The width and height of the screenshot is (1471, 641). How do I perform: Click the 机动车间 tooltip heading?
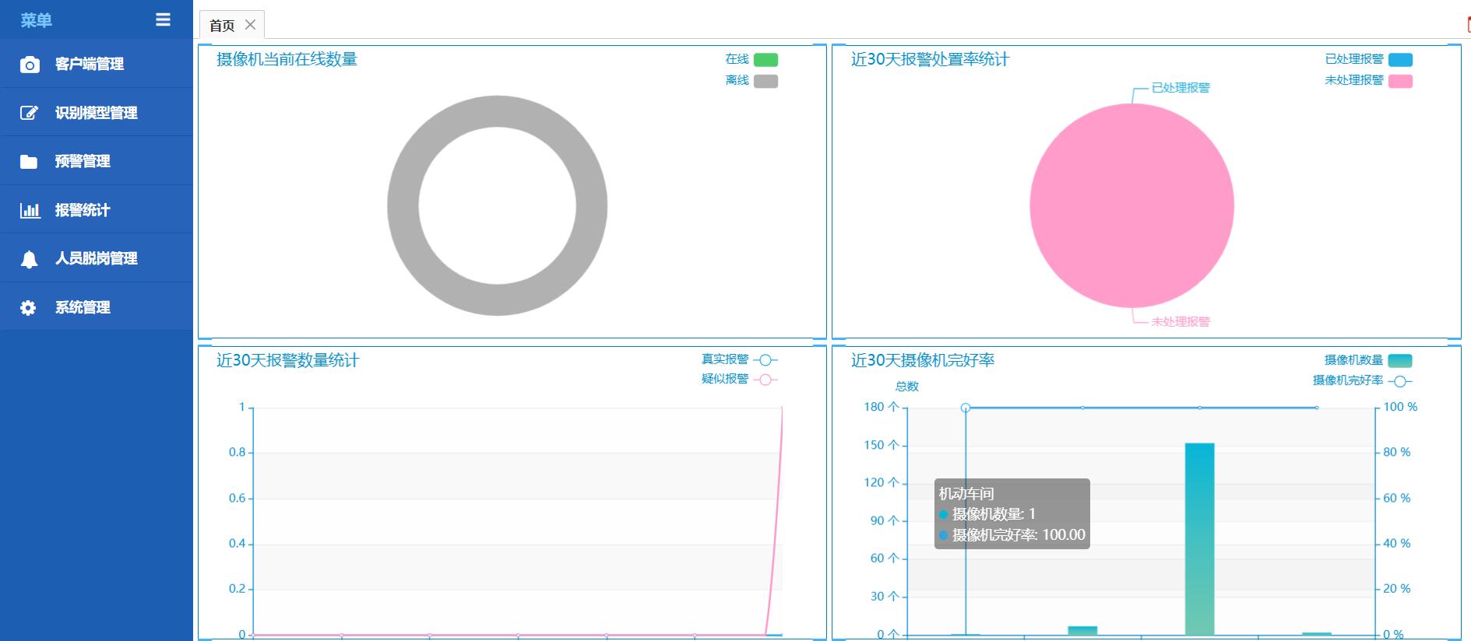pyautogui.click(x=966, y=493)
